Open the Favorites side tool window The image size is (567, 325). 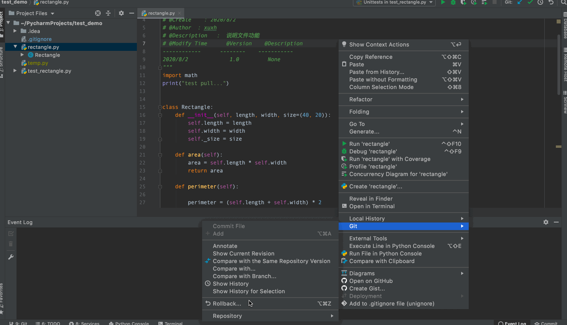pos(2,298)
